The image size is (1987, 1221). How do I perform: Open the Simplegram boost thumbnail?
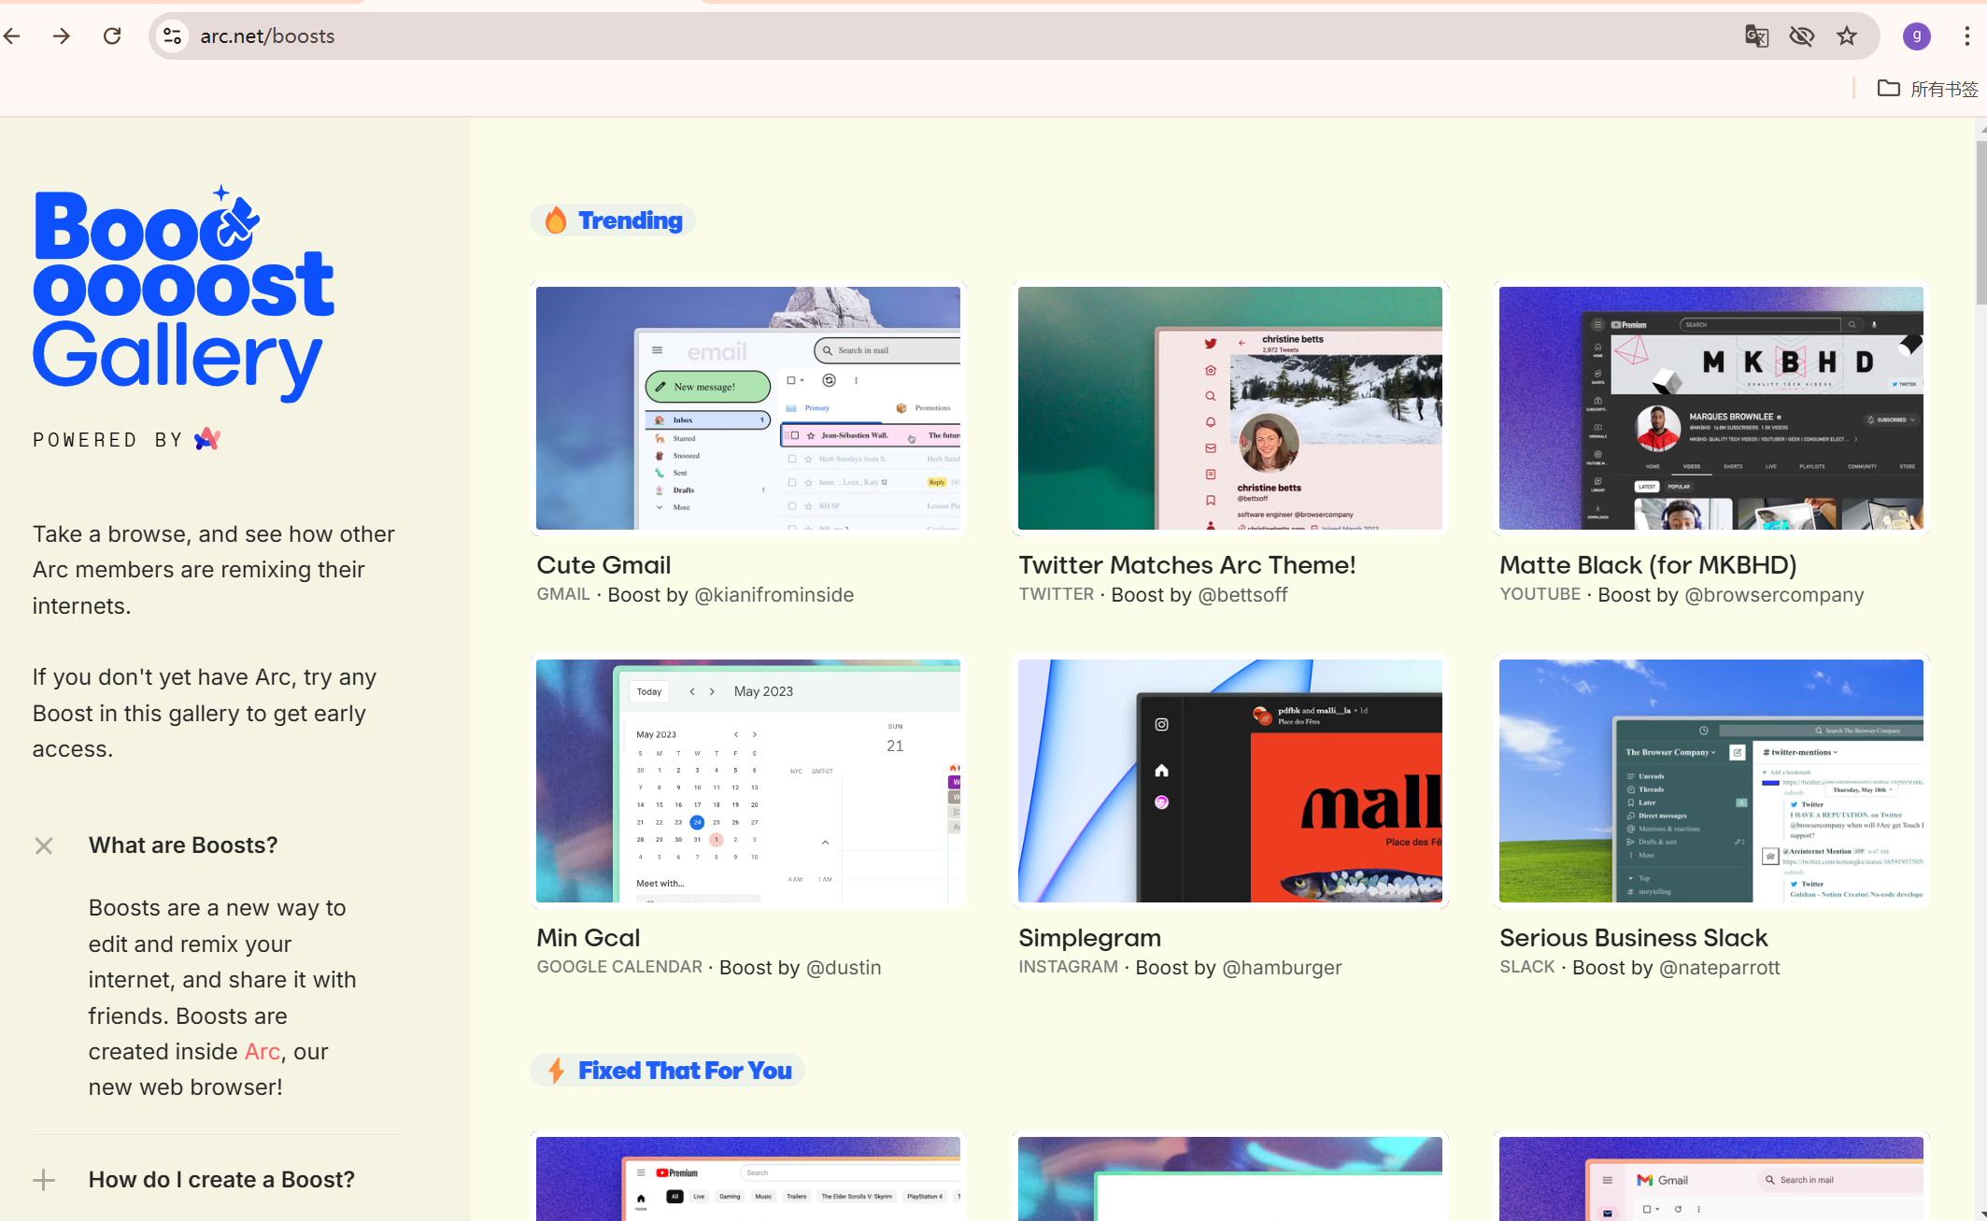[x=1230, y=781]
